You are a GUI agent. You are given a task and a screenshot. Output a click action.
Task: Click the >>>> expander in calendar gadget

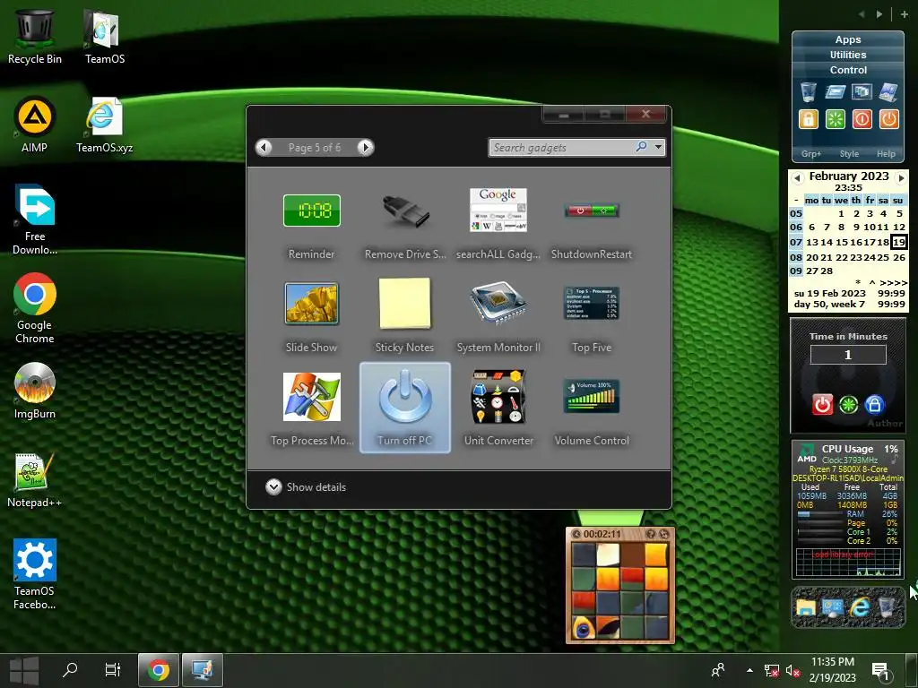click(x=894, y=282)
